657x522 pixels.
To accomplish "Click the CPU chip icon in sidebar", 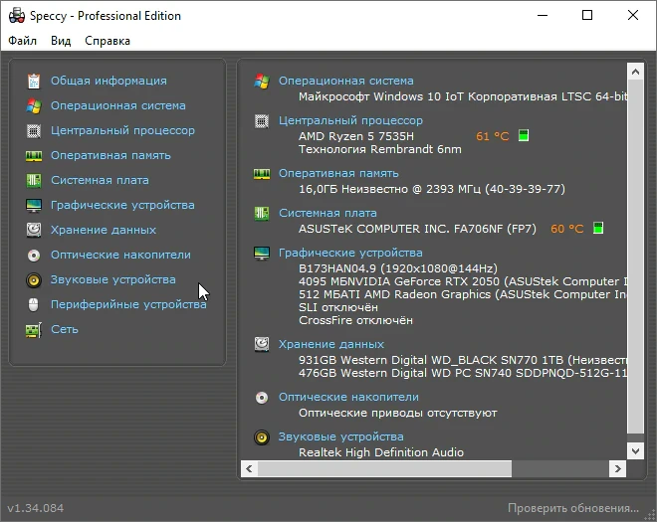I will click(34, 130).
